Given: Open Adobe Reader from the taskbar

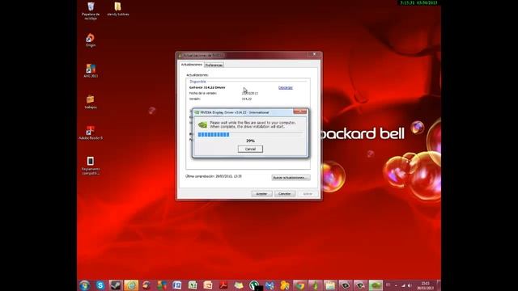Looking at the screenshot, I should coord(223,285).
